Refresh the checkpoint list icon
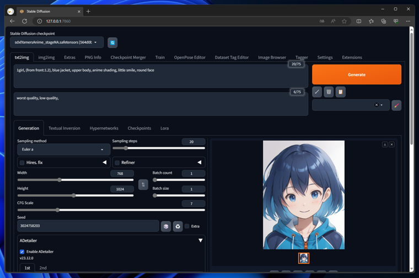Image resolution: width=419 pixels, height=278 pixels. pos(112,43)
